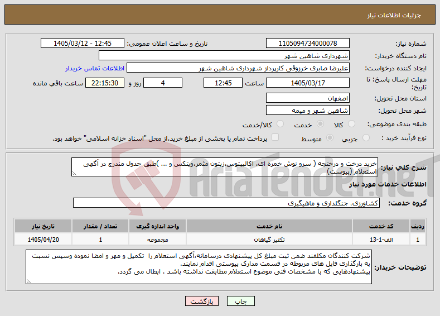Viewport: 440px width, 316px height.
Task: Click the announcement date field 1405/03/12 - 12:45
Action: coord(83,43)
